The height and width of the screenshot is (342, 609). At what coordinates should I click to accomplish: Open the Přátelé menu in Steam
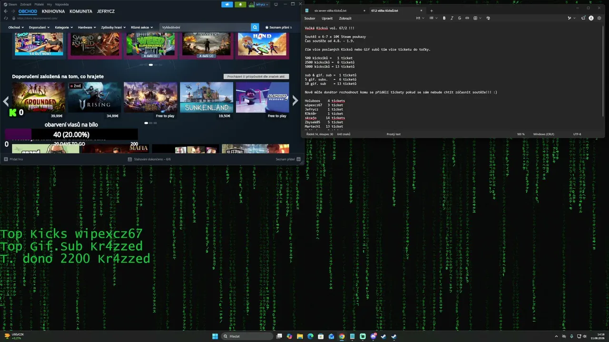coord(39,4)
